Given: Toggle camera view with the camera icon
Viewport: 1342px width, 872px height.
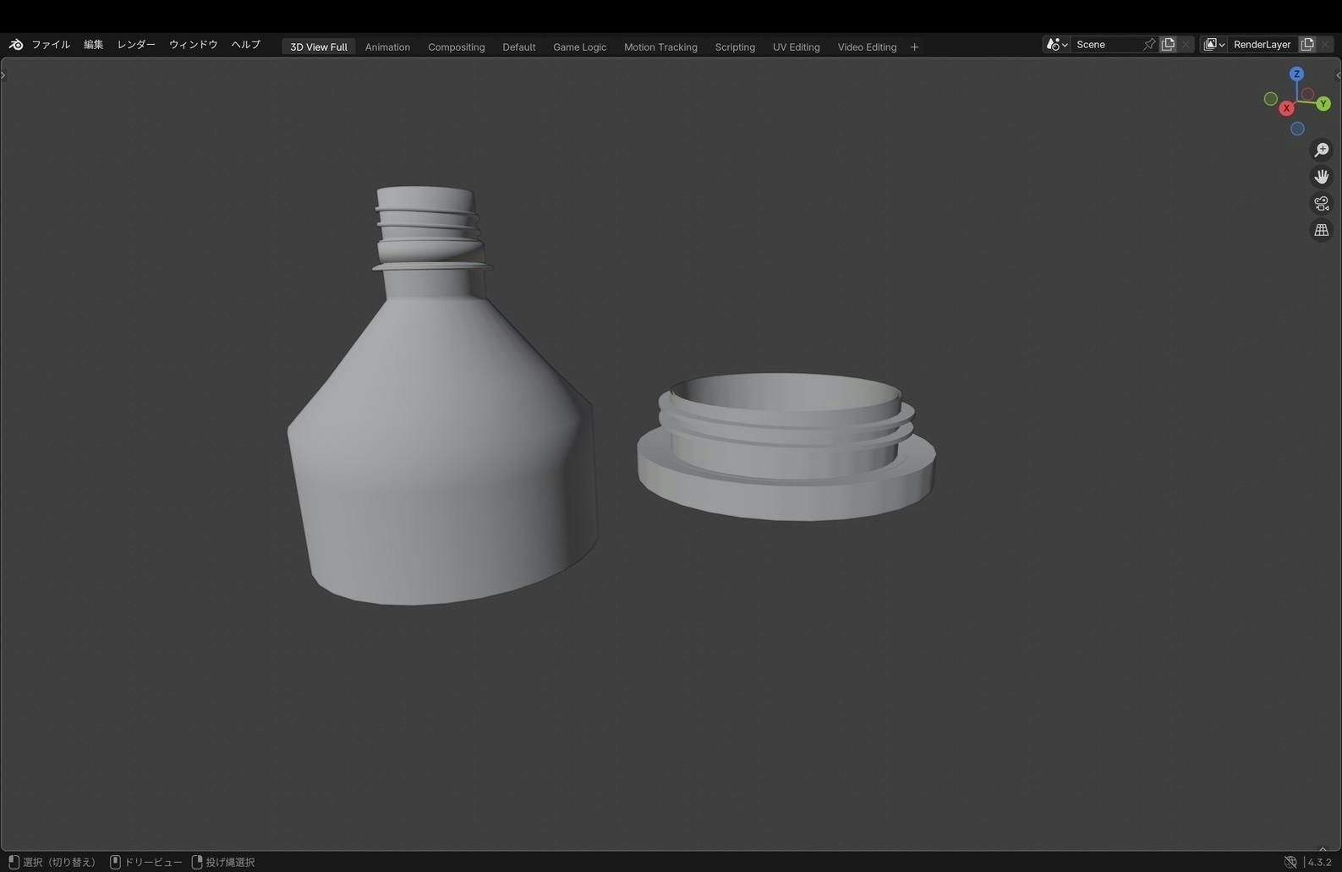Looking at the screenshot, I should [x=1321, y=204].
